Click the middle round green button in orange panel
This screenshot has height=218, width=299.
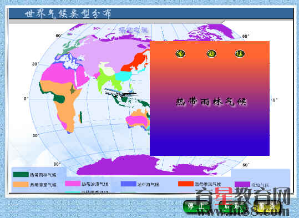(x=211, y=54)
